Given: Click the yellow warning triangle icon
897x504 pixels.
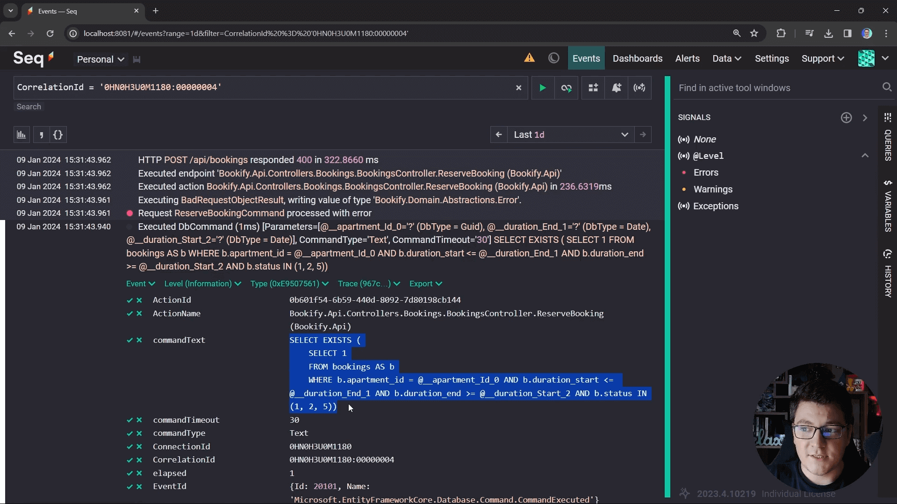Looking at the screenshot, I should click(x=529, y=58).
